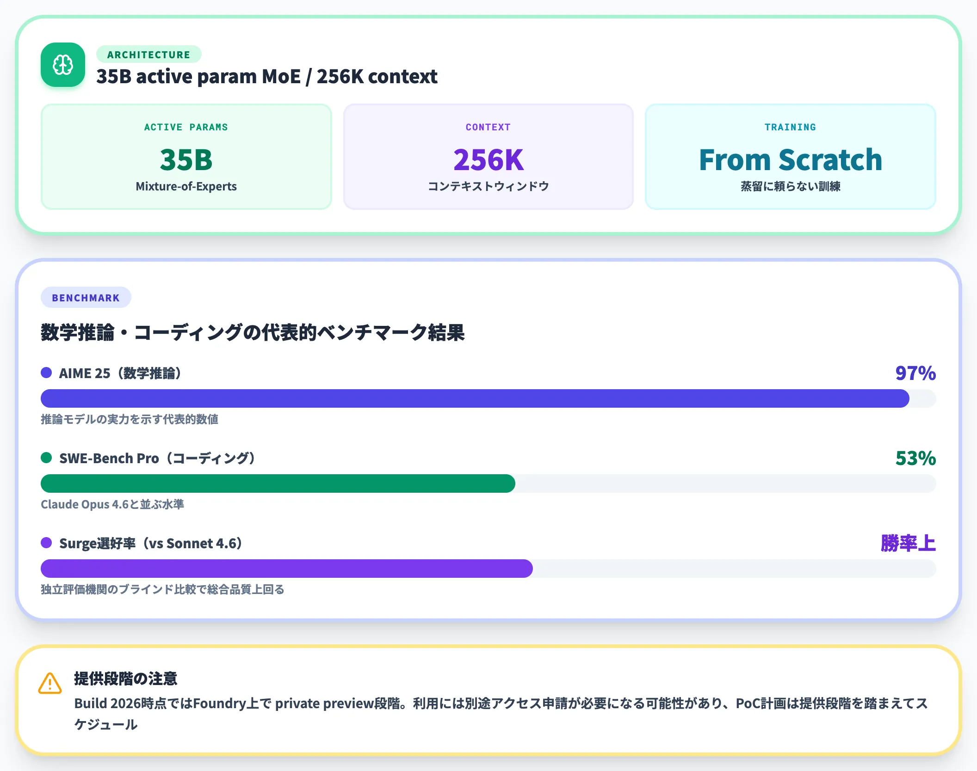977x771 pixels.
Task: Click the 'Build 2026時点ではFoundry上で' notice paragraph
Action: pos(501,714)
